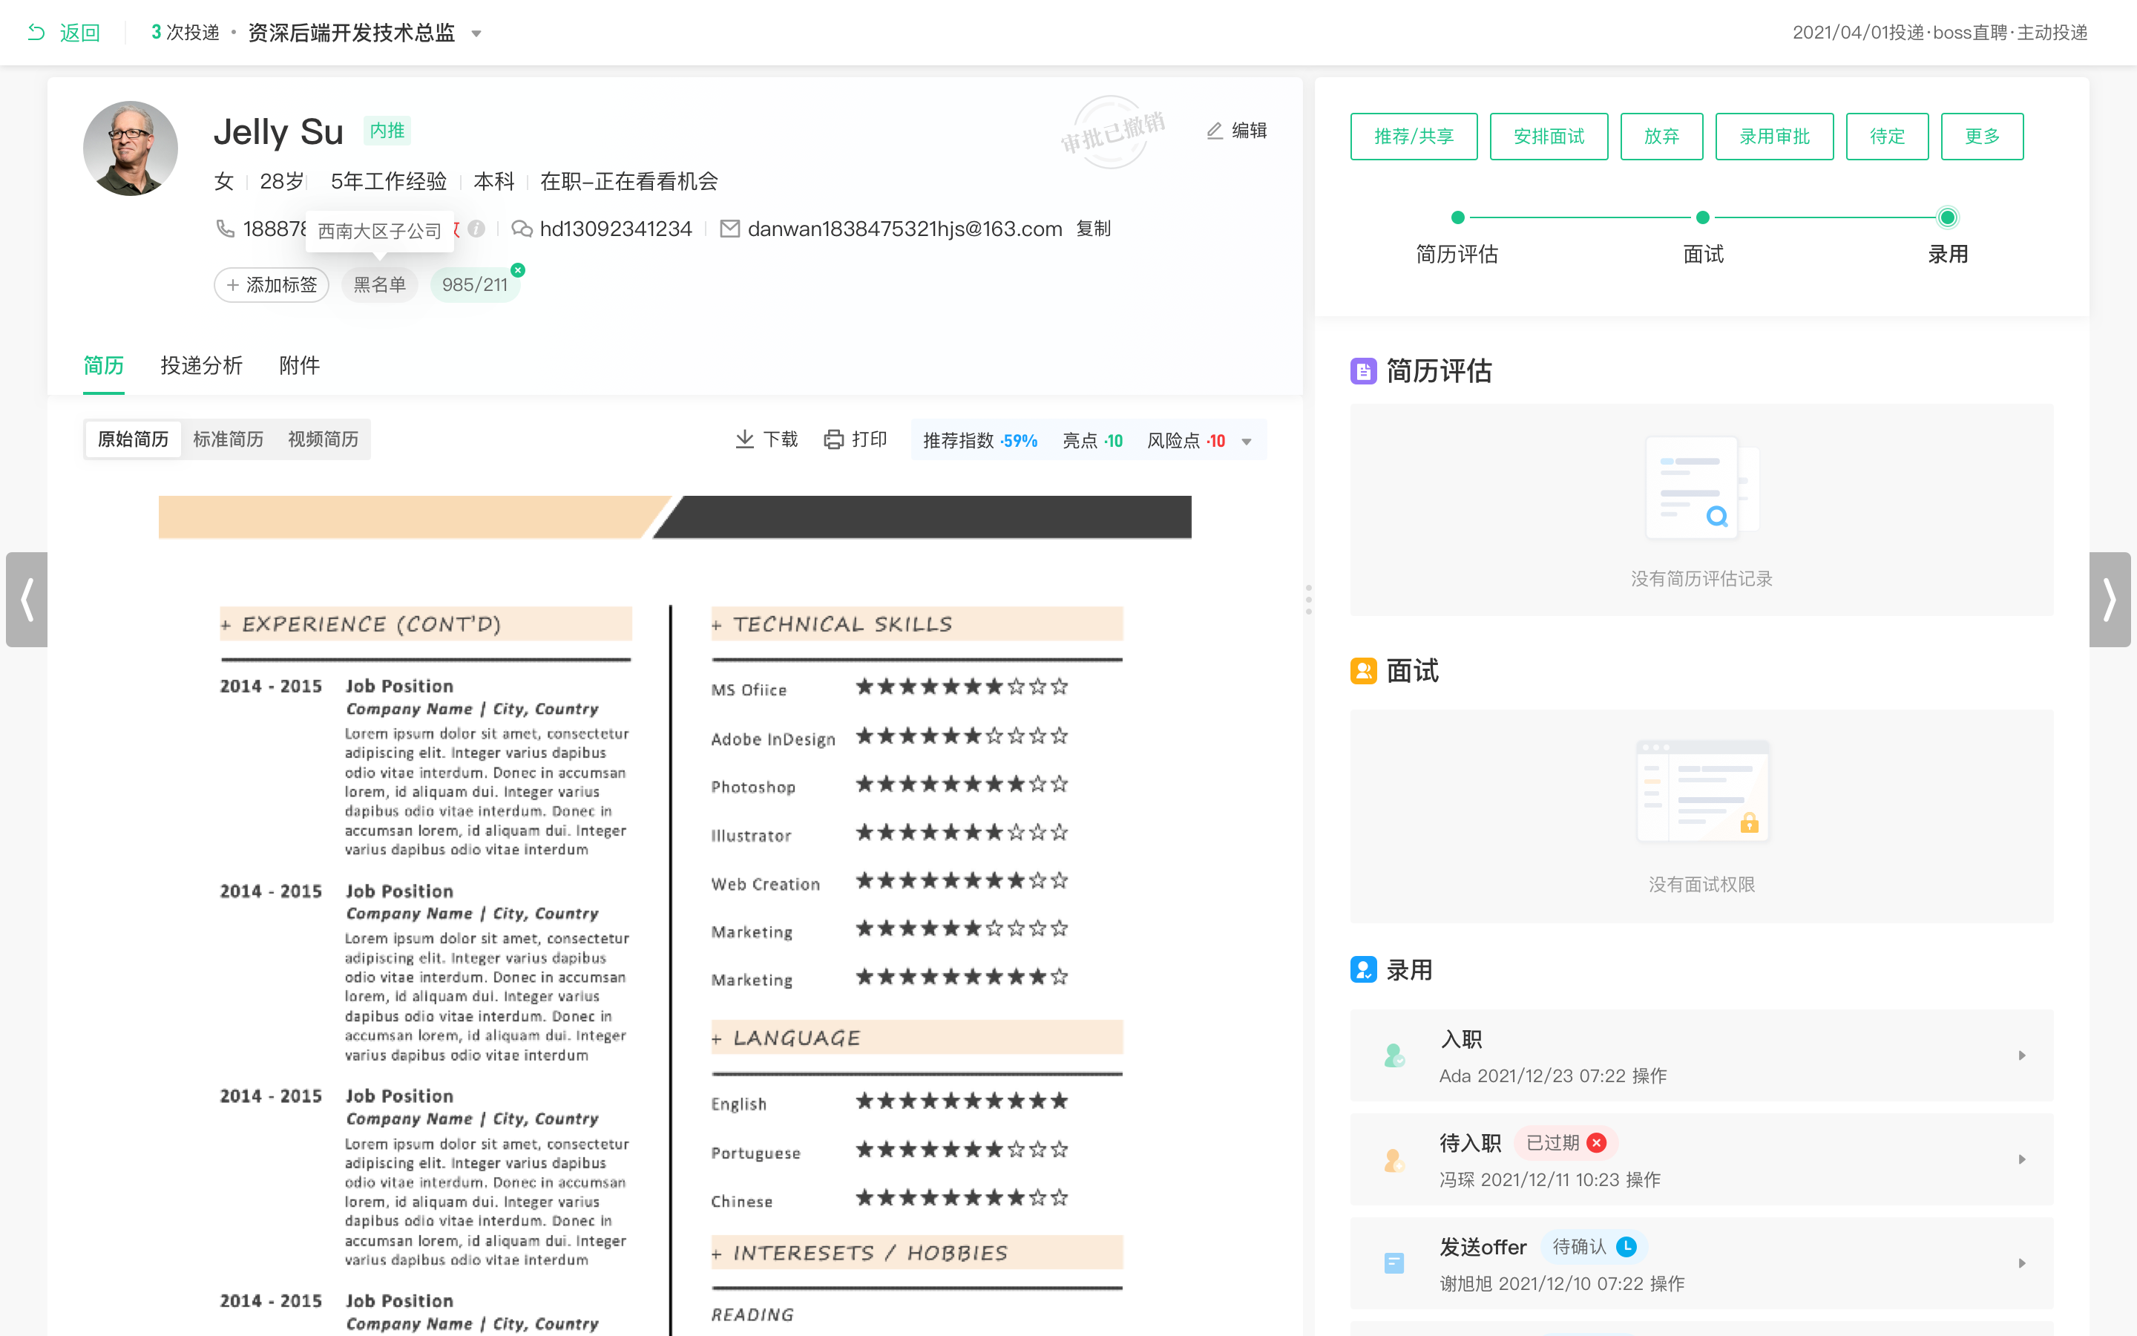Click the panel resize handle dots
This screenshot has width=2137, height=1336.
click(x=1309, y=599)
